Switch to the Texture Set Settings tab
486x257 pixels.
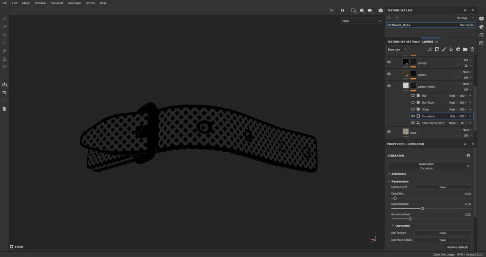coord(403,42)
